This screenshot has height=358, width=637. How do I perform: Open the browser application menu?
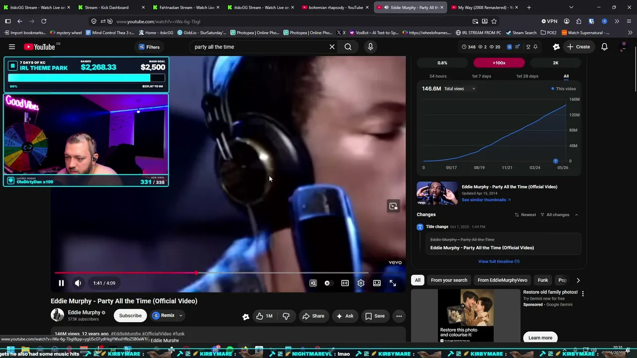tap(629, 21)
